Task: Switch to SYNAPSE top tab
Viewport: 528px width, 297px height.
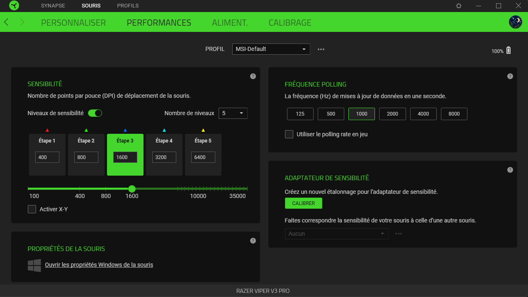Action: [53, 6]
